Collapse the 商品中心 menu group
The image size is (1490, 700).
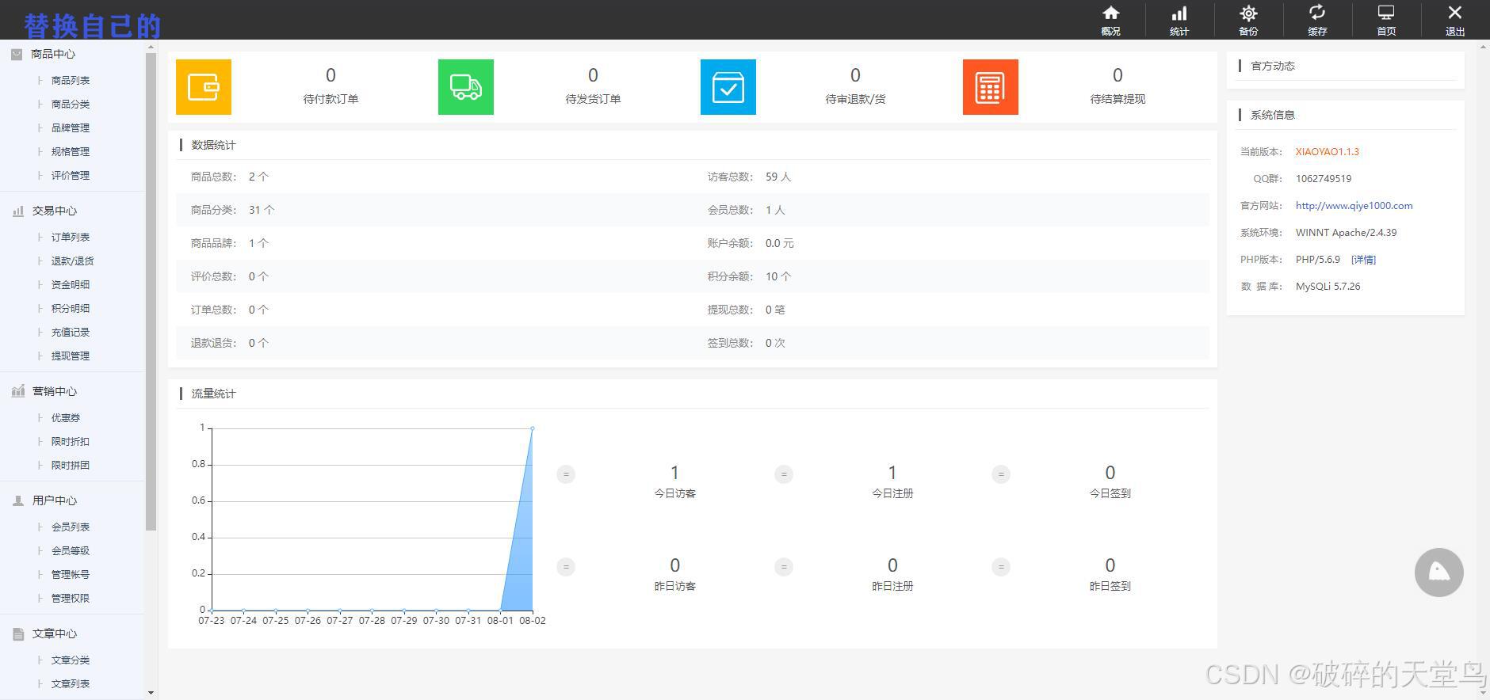coord(53,54)
